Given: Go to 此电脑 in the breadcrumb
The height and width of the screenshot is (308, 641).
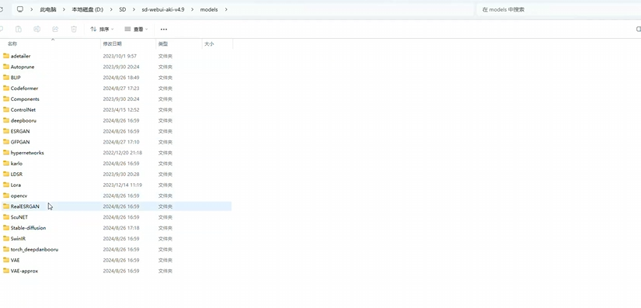Looking at the screenshot, I should click(48, 9).
